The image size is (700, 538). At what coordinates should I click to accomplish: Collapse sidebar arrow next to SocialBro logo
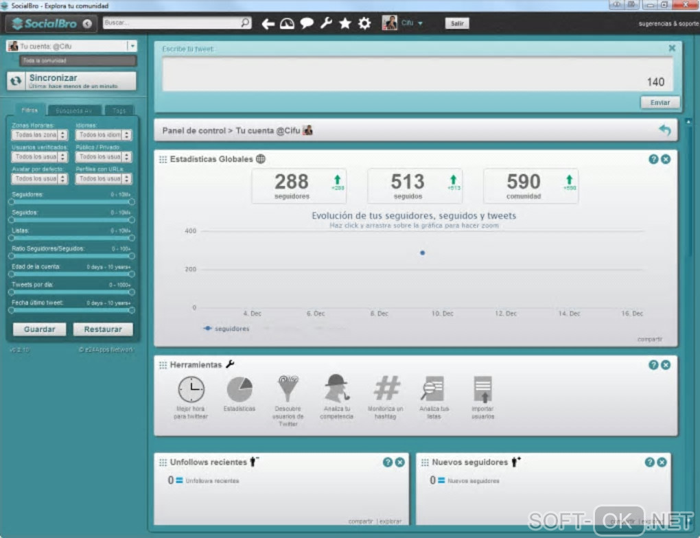(x=88, y=23)
